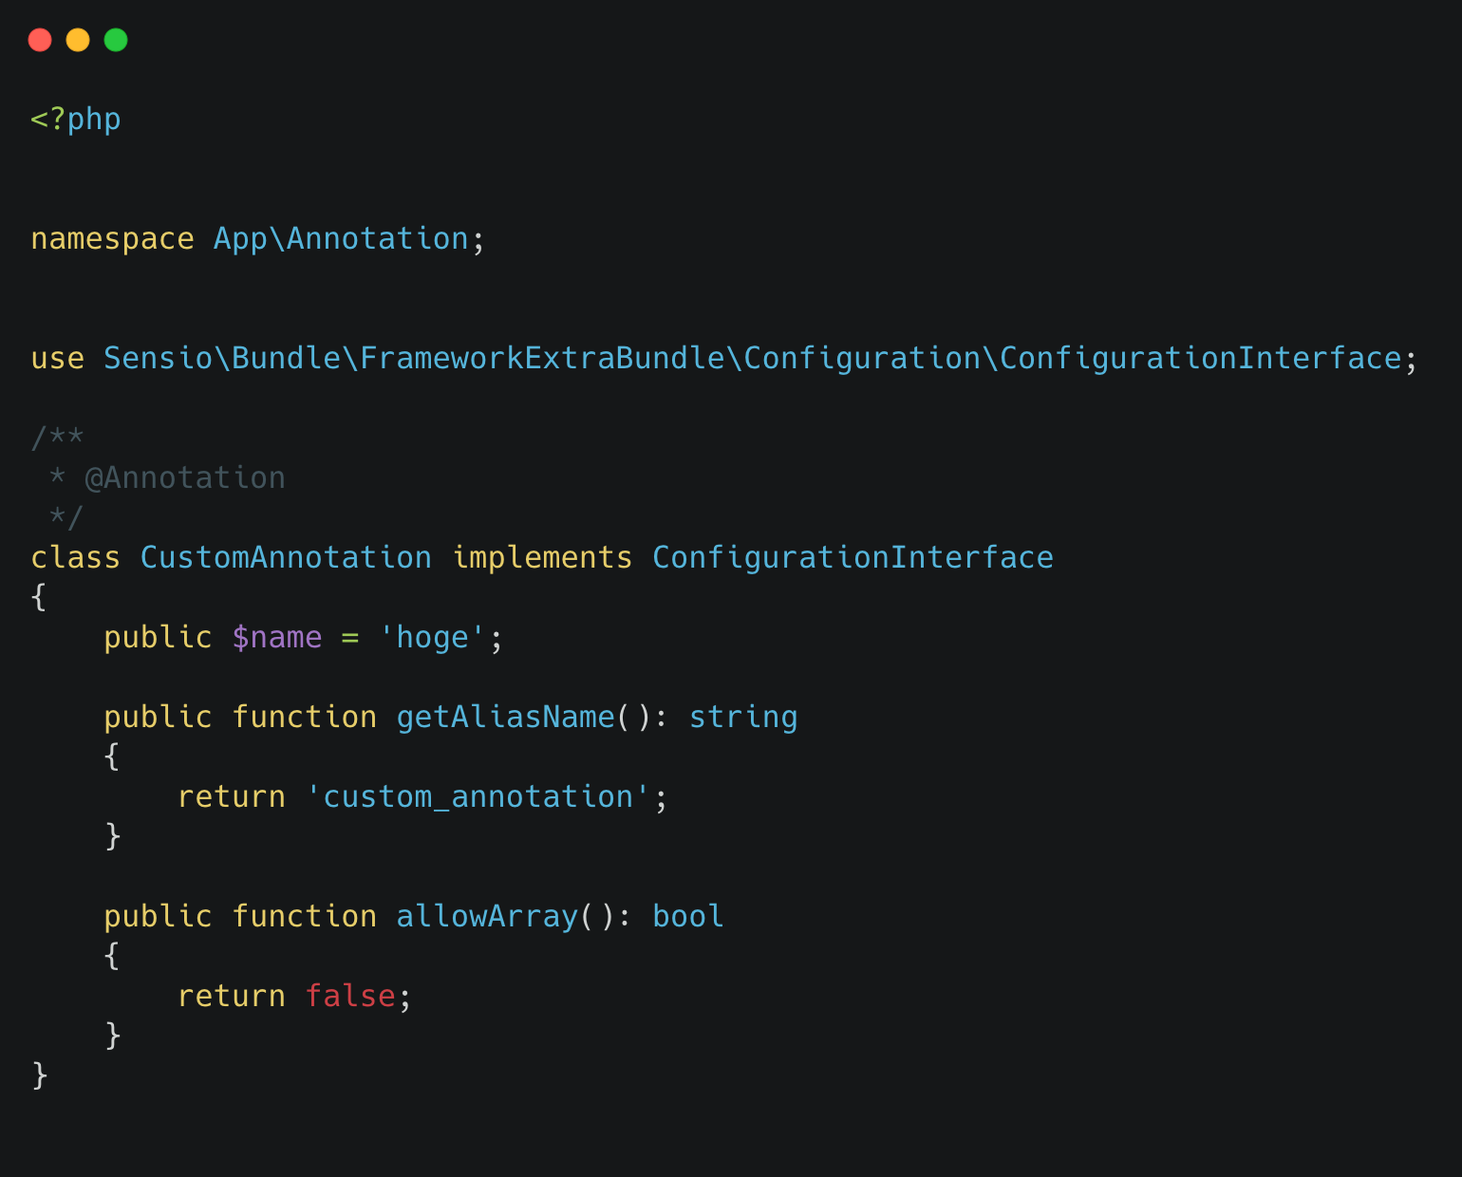Click the false return value
The image size is (1462, 1177).
(350, 997)
